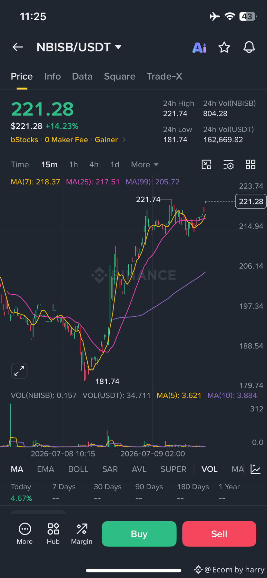Open the Hub icon
267x578 pixels.
(x=53, y=534)
